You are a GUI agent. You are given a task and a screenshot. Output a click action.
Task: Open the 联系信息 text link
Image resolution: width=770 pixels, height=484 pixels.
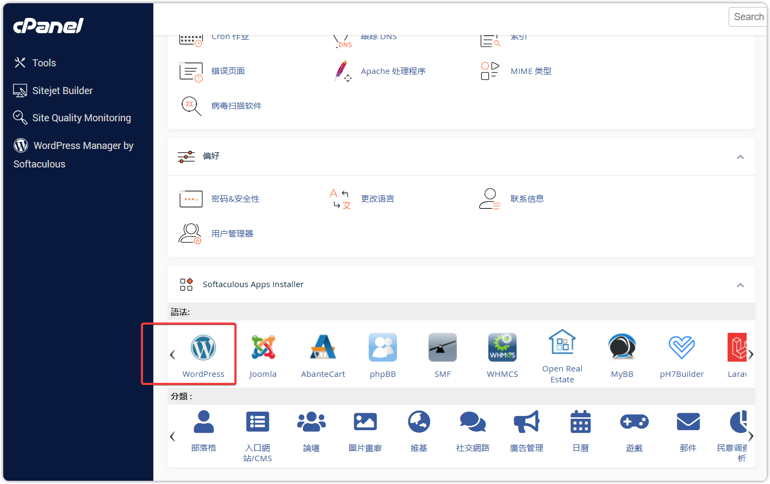point(527,199)
